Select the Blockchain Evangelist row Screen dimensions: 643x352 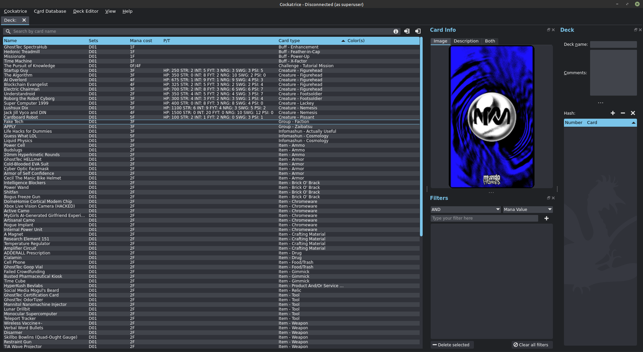click(211, 85)
